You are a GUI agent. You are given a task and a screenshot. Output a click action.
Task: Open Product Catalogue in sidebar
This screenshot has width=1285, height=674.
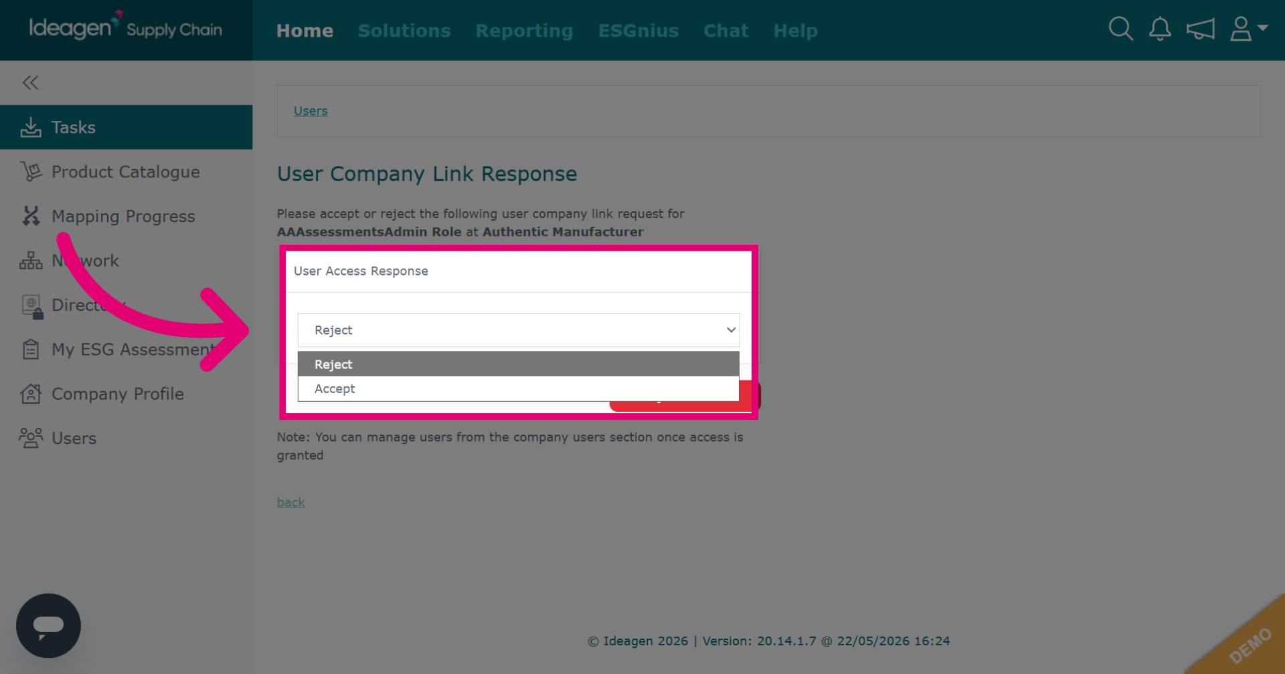click(126, 172)
